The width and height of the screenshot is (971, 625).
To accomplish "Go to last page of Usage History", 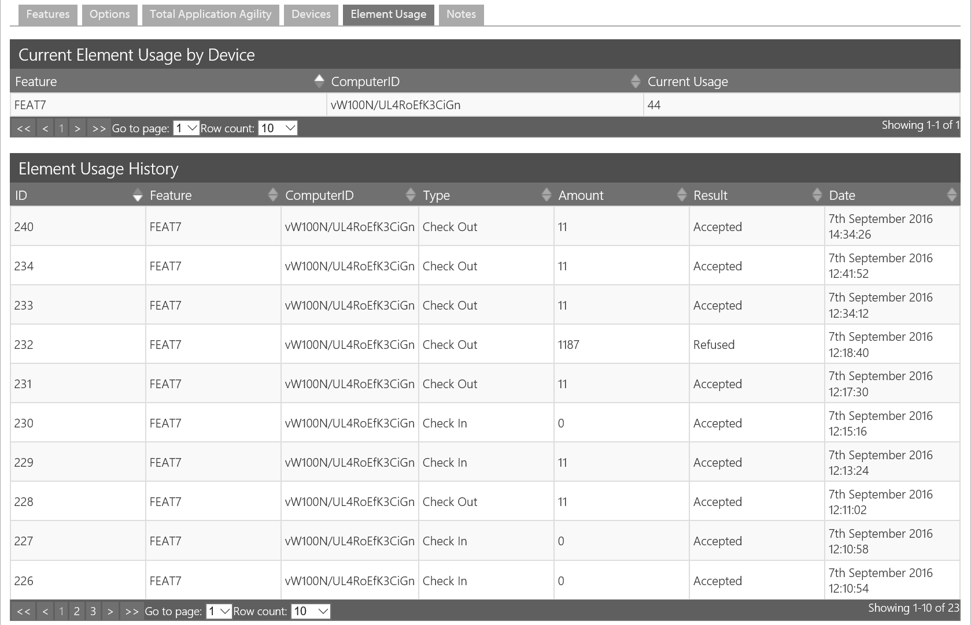I will (131, 611).
